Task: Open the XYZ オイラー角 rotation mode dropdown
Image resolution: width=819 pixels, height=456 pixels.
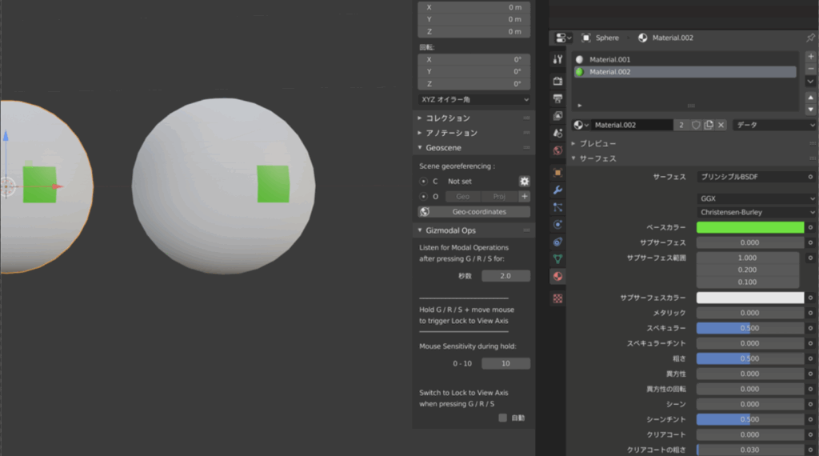Action: [474, 99]
